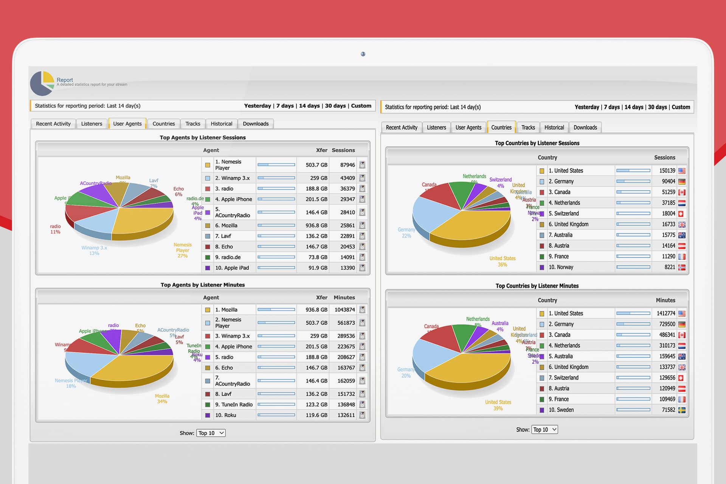
Task: Click Norway flag in sessions table
Action: coord(682,267)
